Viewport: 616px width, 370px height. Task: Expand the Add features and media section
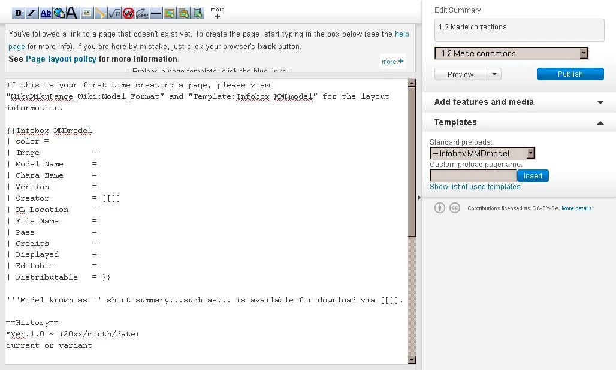600,102
